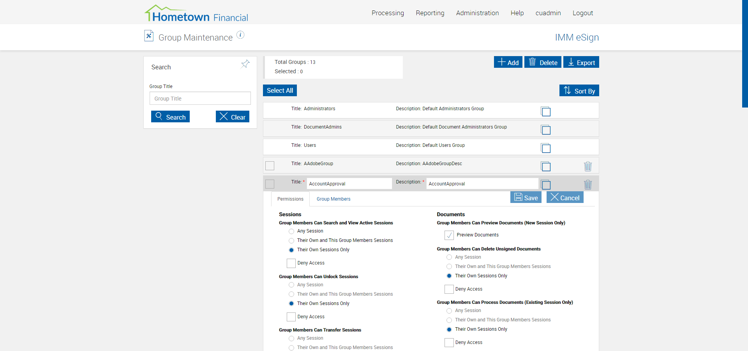Screen dimensions: 748x351
Task: Click the copy icon on DocumentAdmins row
Action: (546, 130)
